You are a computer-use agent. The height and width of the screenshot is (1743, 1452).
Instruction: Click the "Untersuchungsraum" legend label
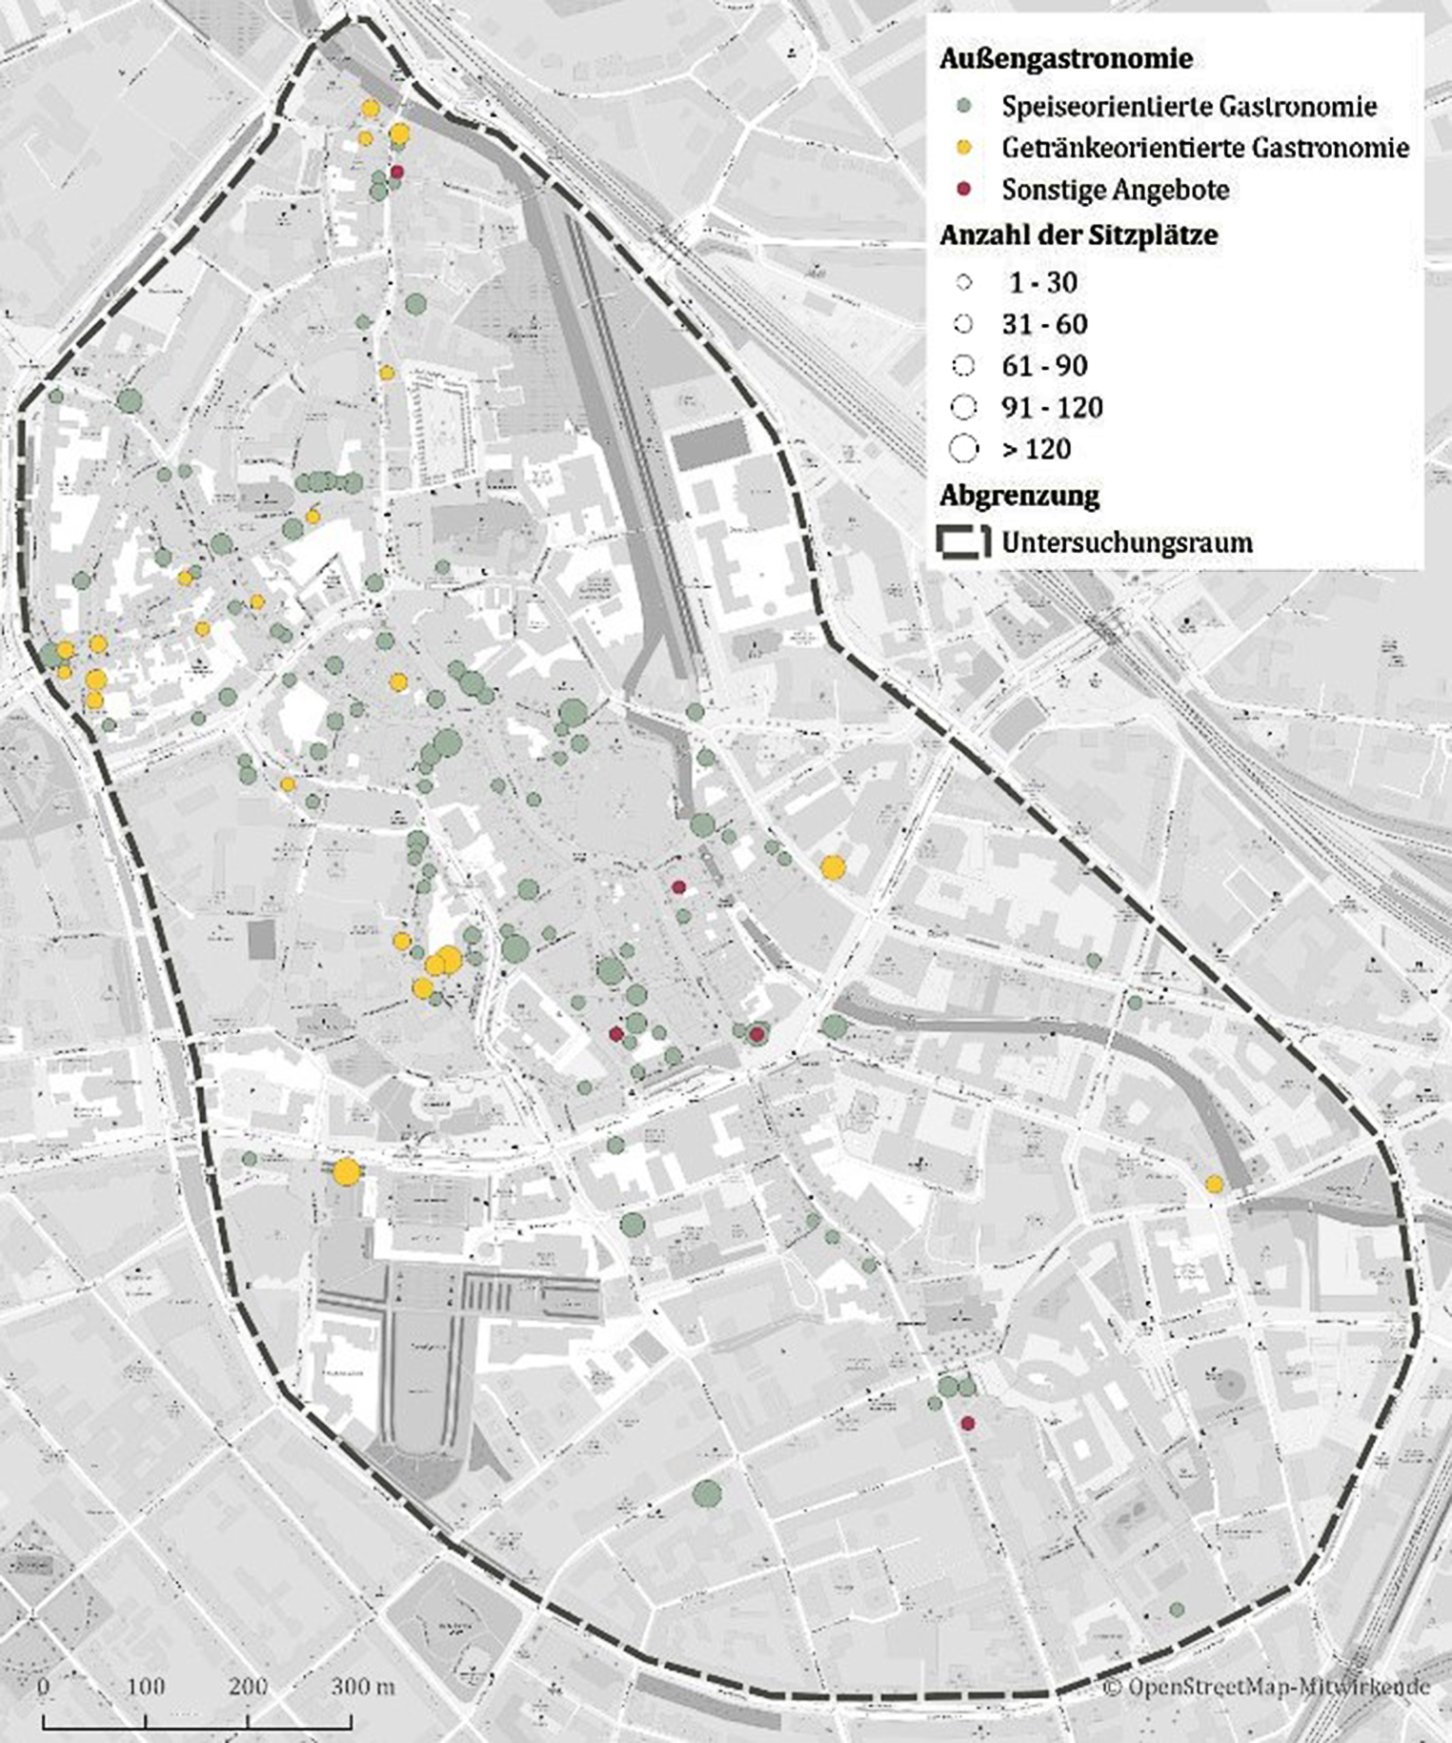pos(1127,543)
